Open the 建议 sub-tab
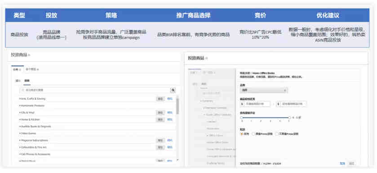 pyautogui.click(x=18, y=81)
